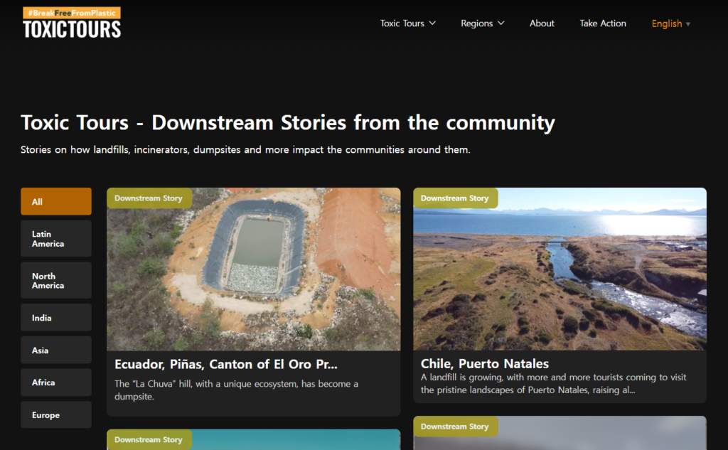Click Downstream Story tag on Chile card
Image resolution: width=728 pixels, height=450 pixels.
pos(455,198)
